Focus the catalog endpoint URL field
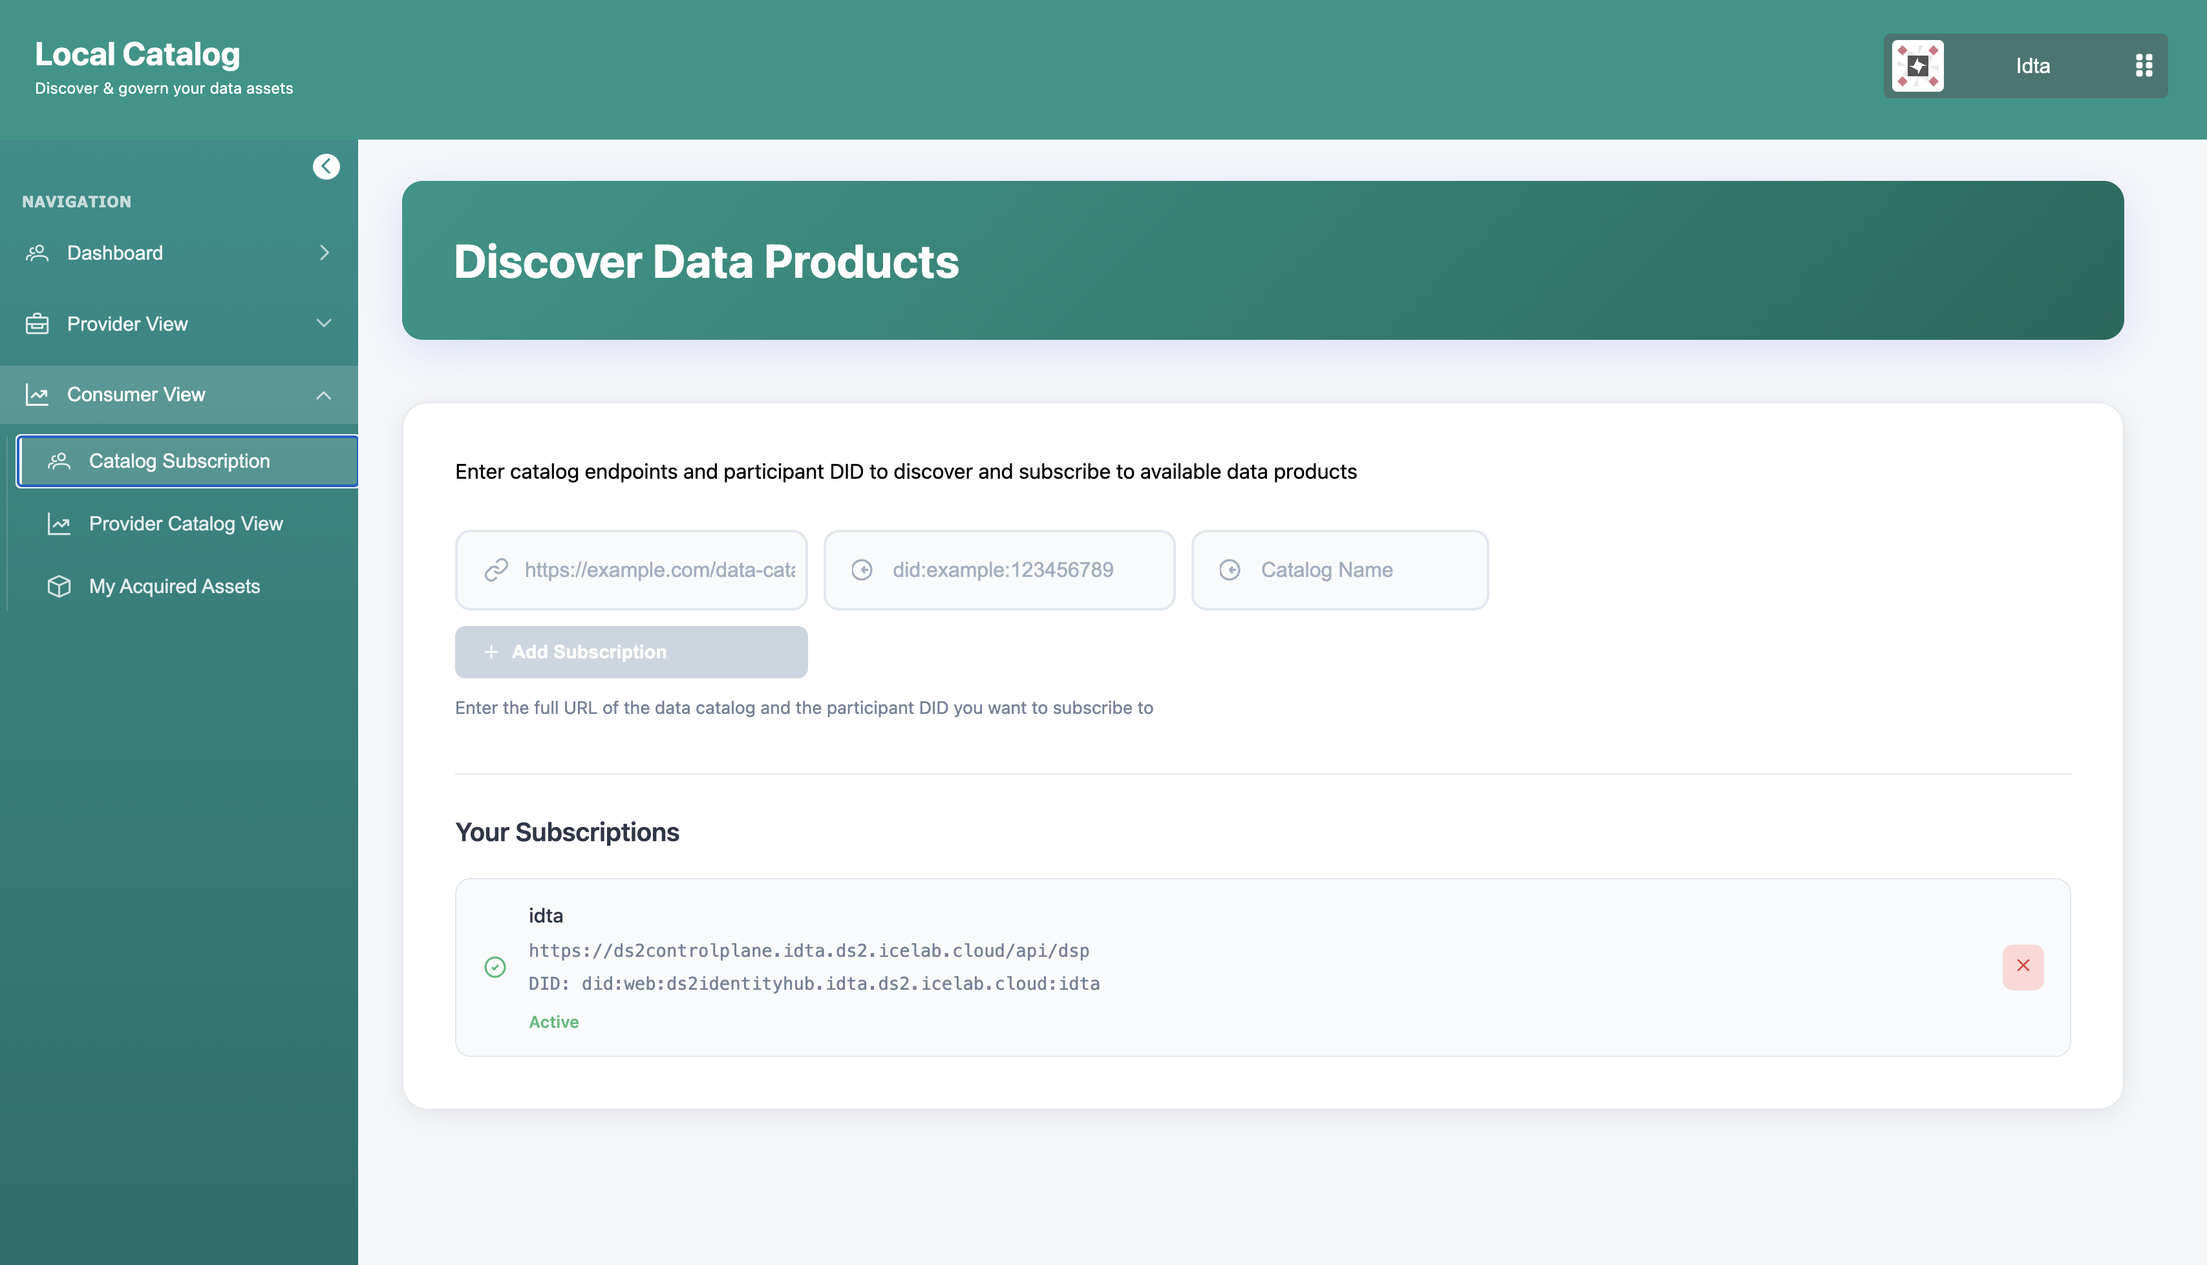2207x1265 pixels. coord(631,570)
